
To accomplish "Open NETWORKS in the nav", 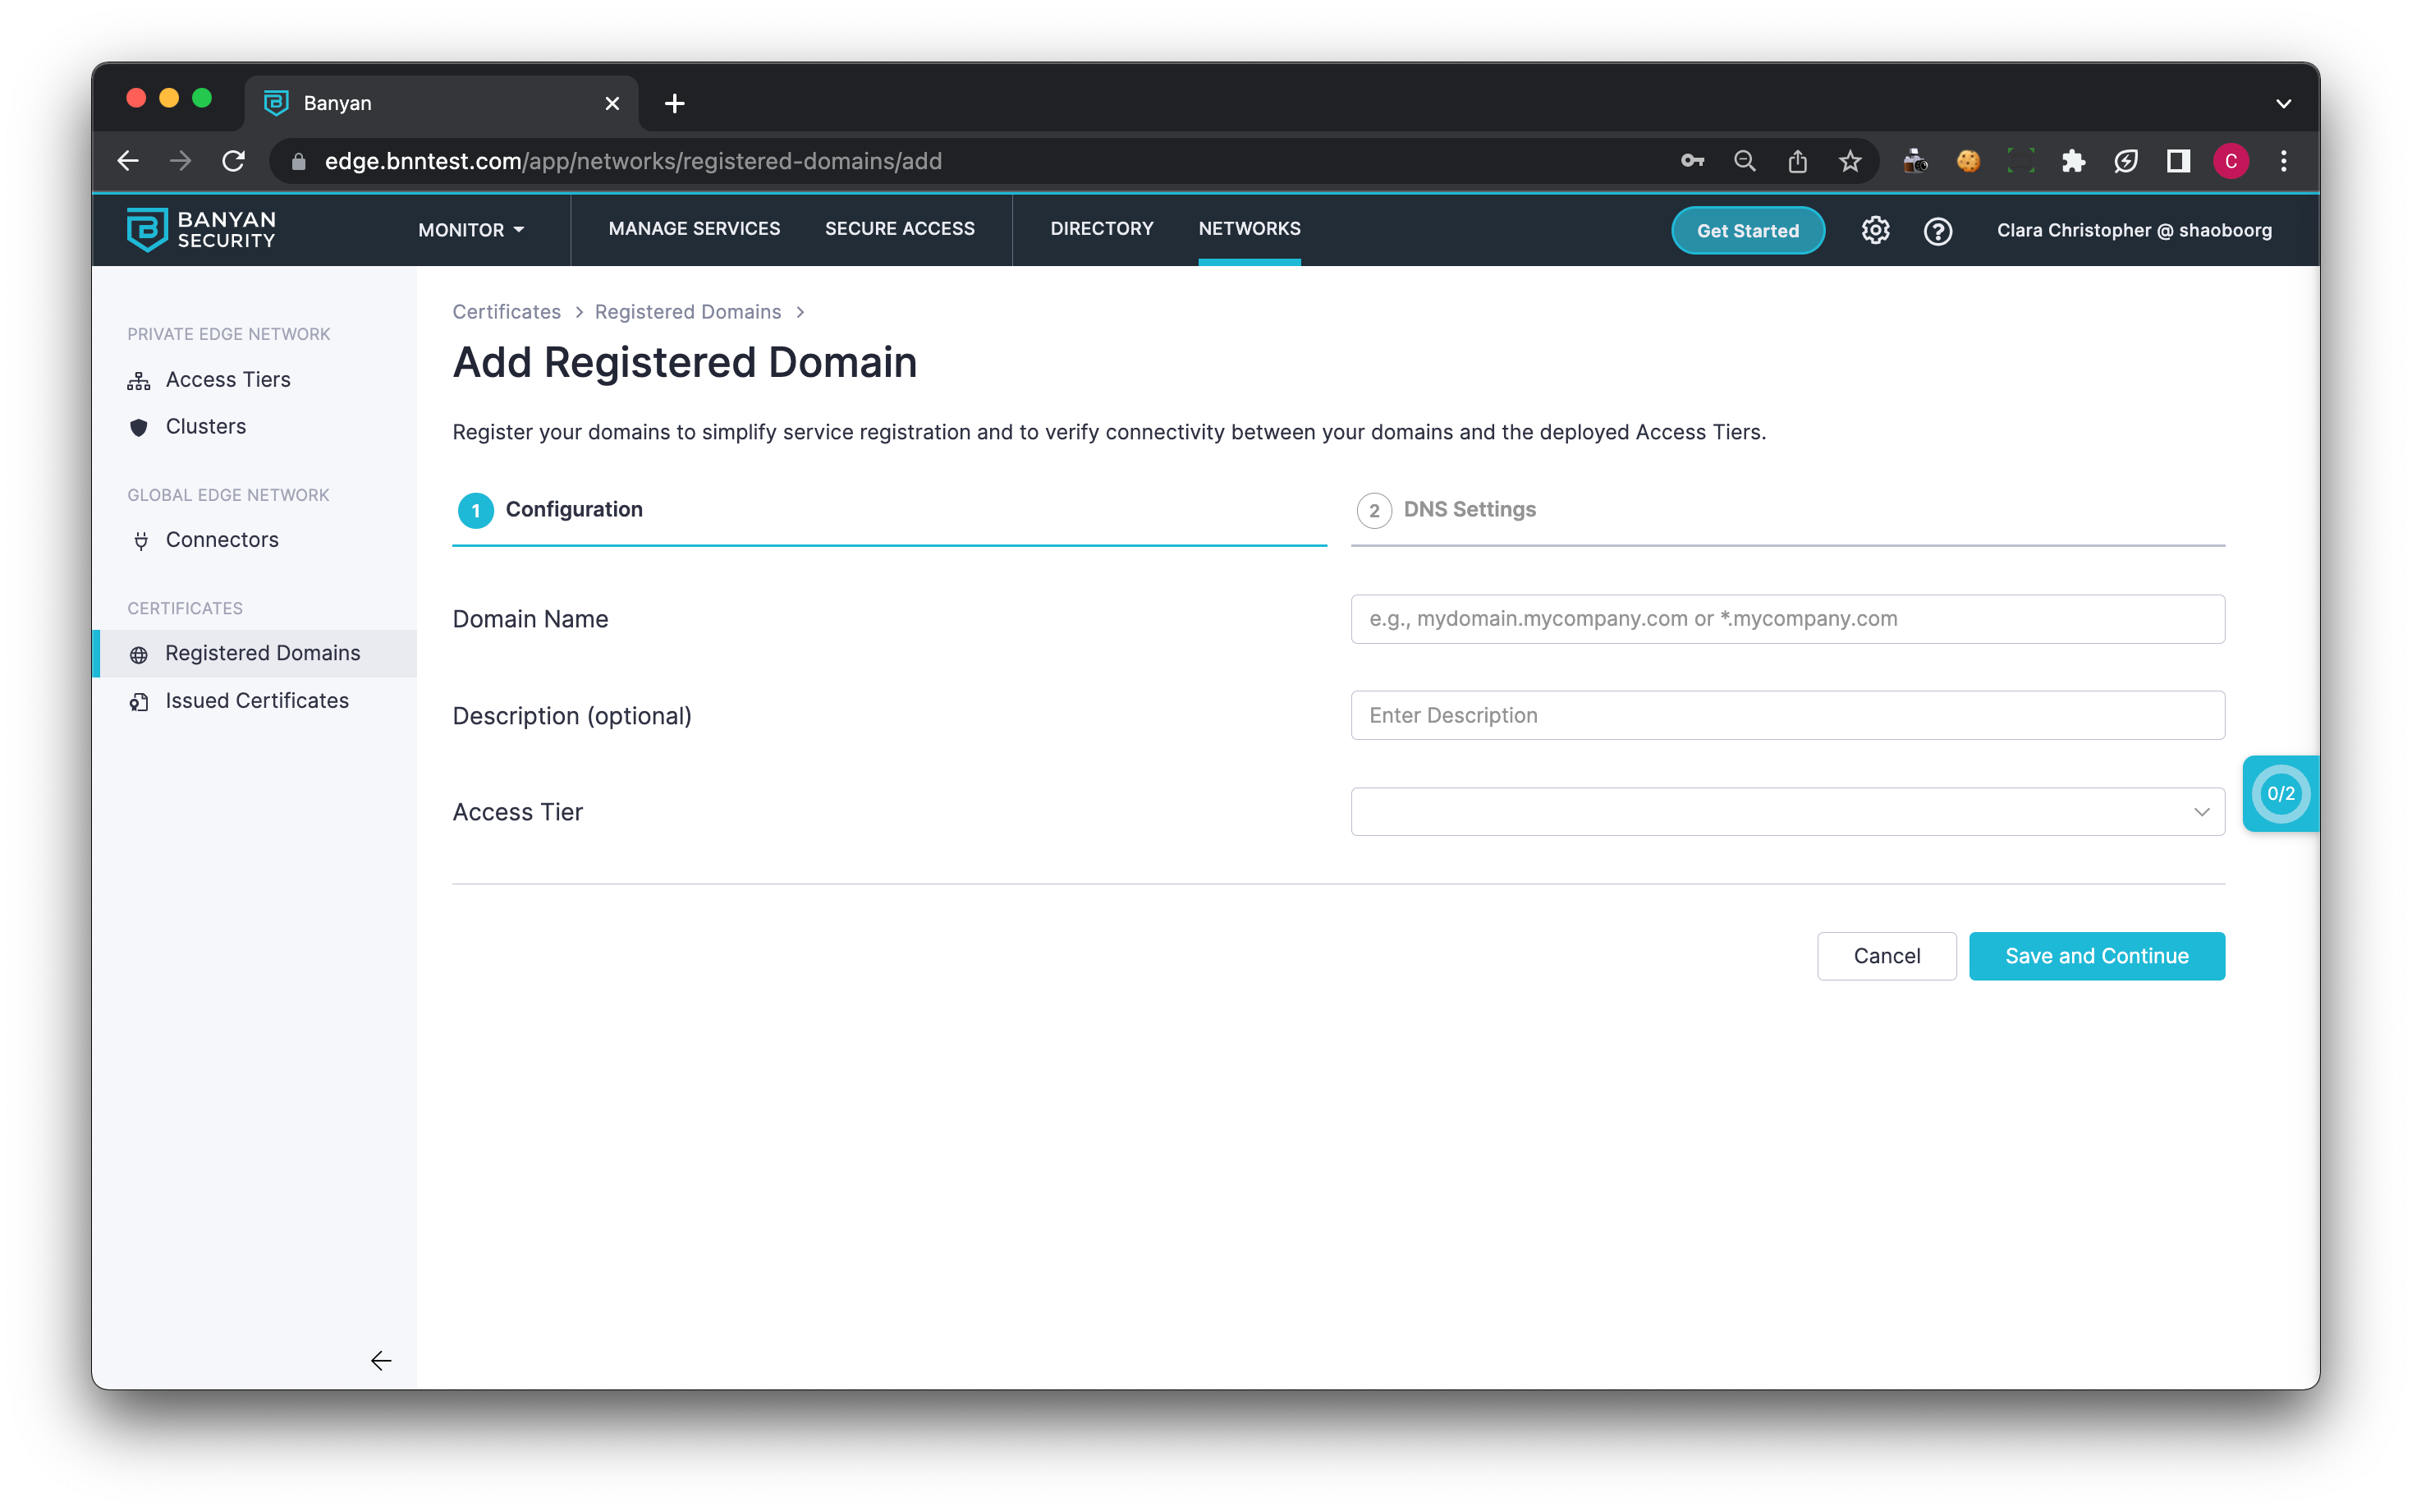I will pyautogui.click(x=1249, y=229).
